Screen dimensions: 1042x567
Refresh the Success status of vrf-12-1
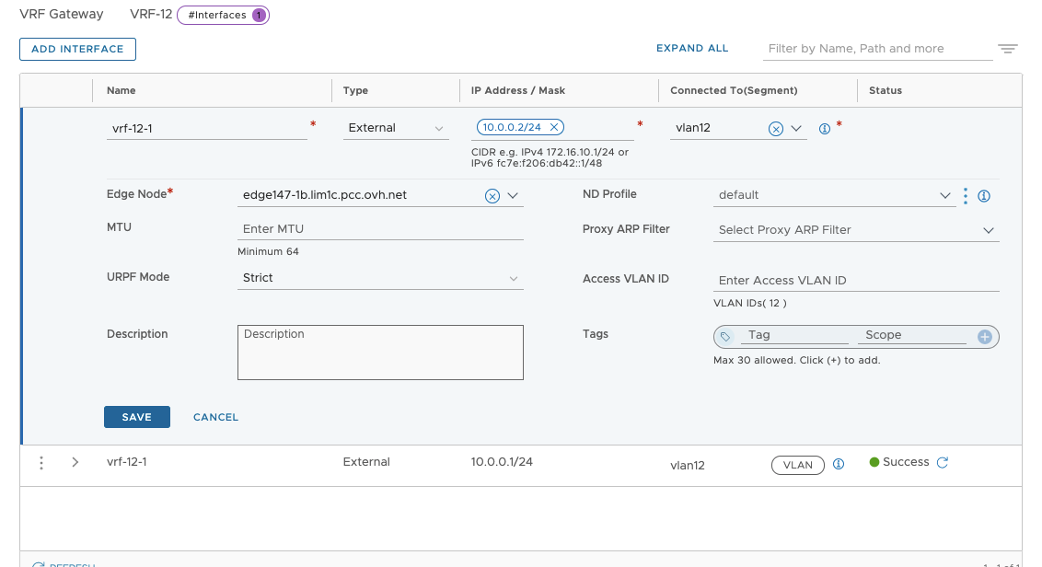942,463
